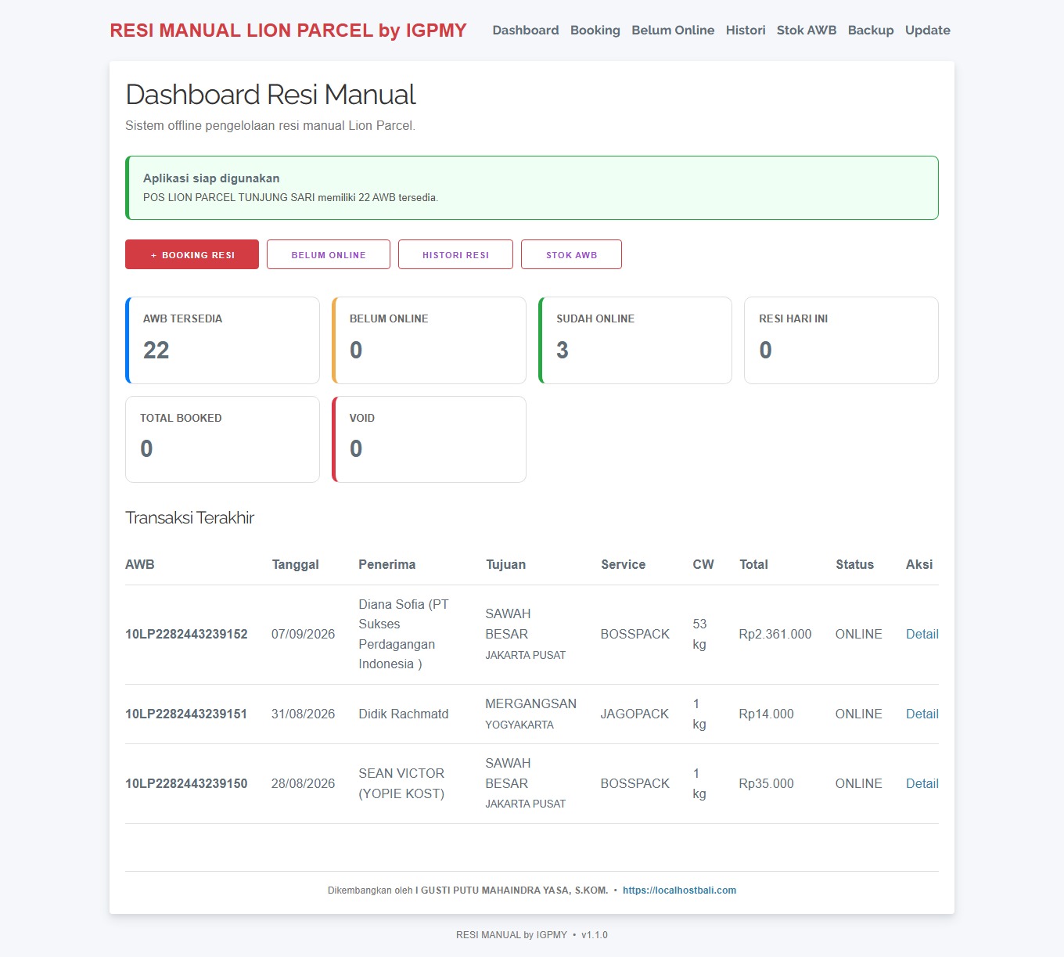Click the Tujuan column header
This screenshot has height=957, width=1064.
click(x=506, y=564)
